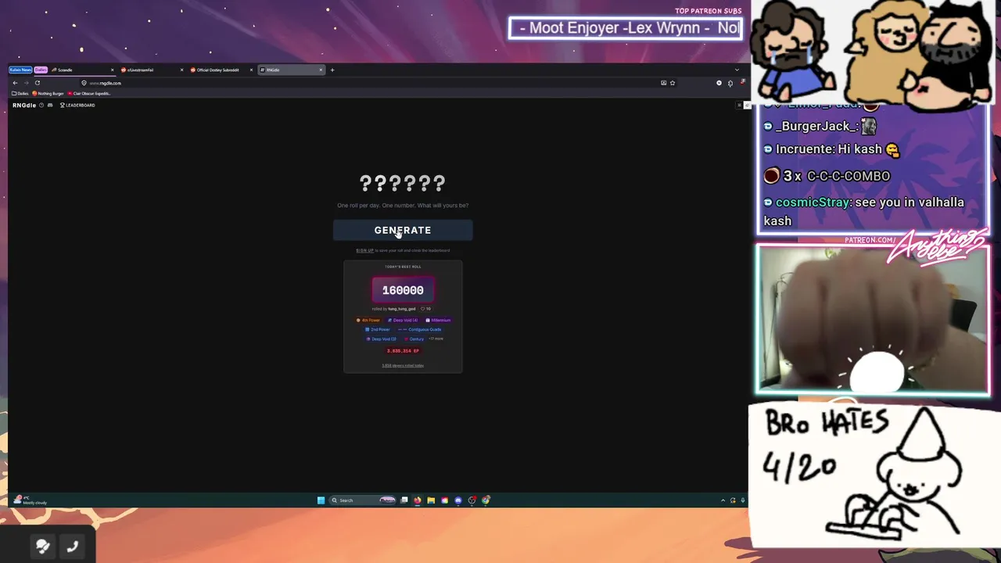This screenshot has width=1001, height=563.
Task: Open Firefox from the taskbar
Action: 418,500
